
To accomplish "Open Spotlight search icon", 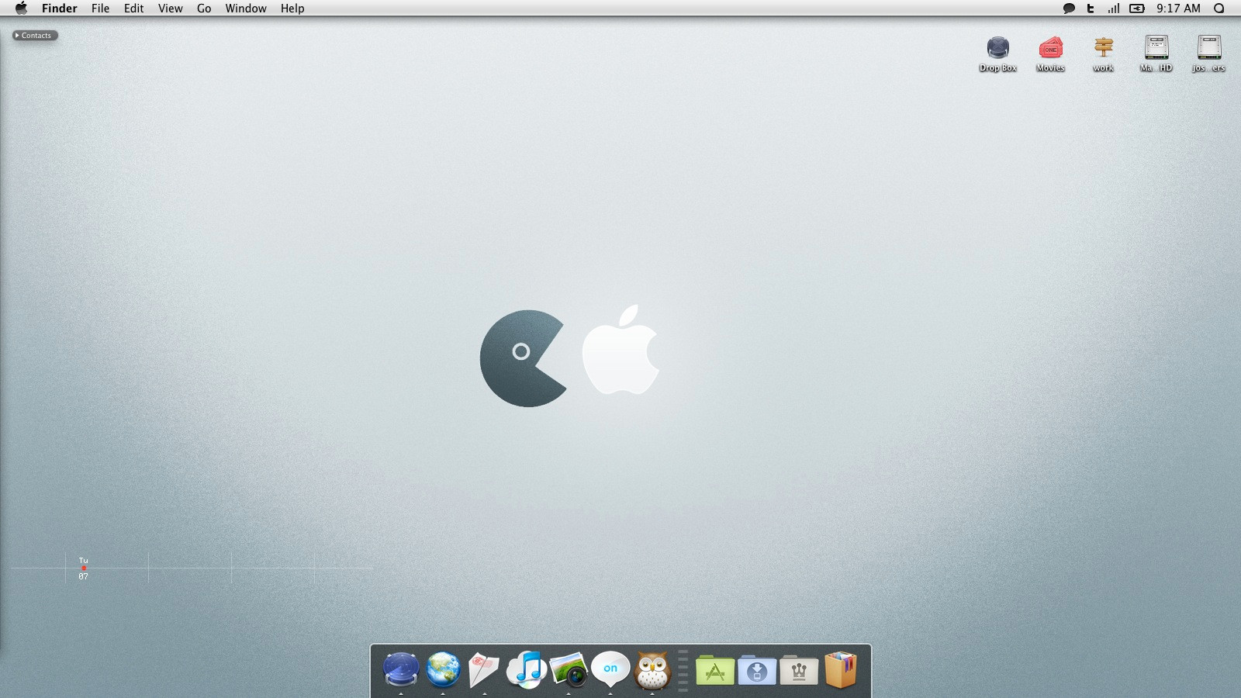I will pyautogui.click(x=1219, y=9).
